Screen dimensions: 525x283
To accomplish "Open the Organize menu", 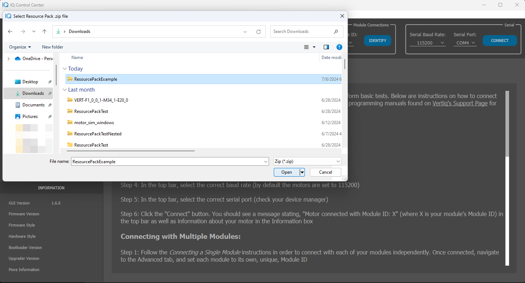I will pos(20,47).
